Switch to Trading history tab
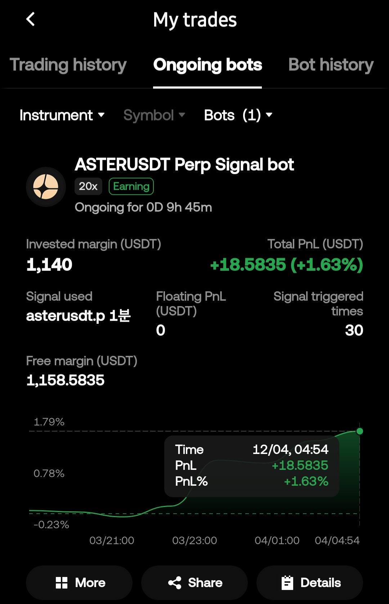Viewport: 389px width, 604px height. click(x=68, y=65)
